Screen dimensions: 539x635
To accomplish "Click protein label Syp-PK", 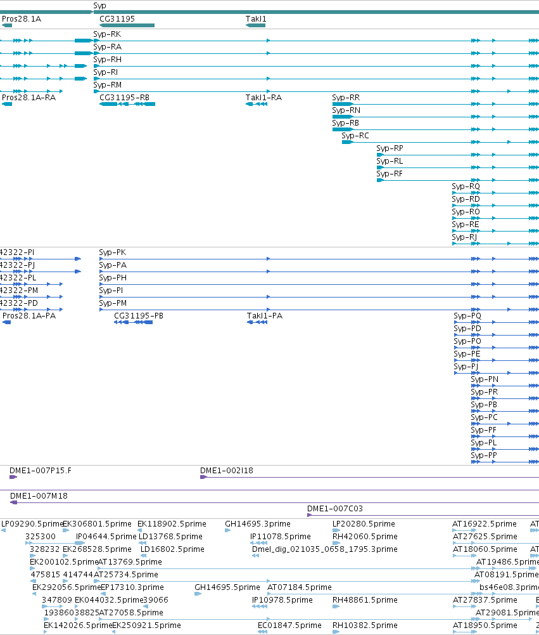I will click(x=113, y=252).
